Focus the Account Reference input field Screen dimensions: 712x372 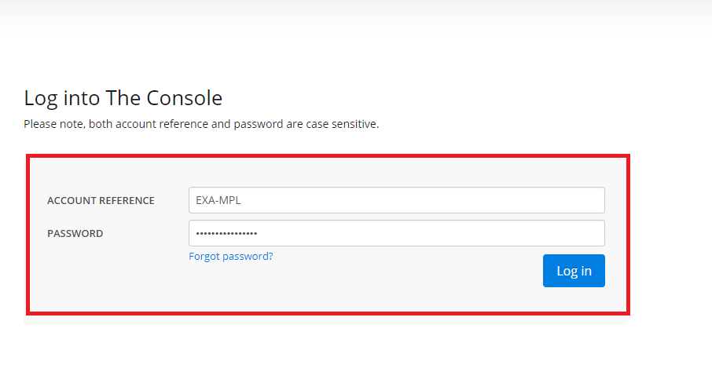(396, 200)
